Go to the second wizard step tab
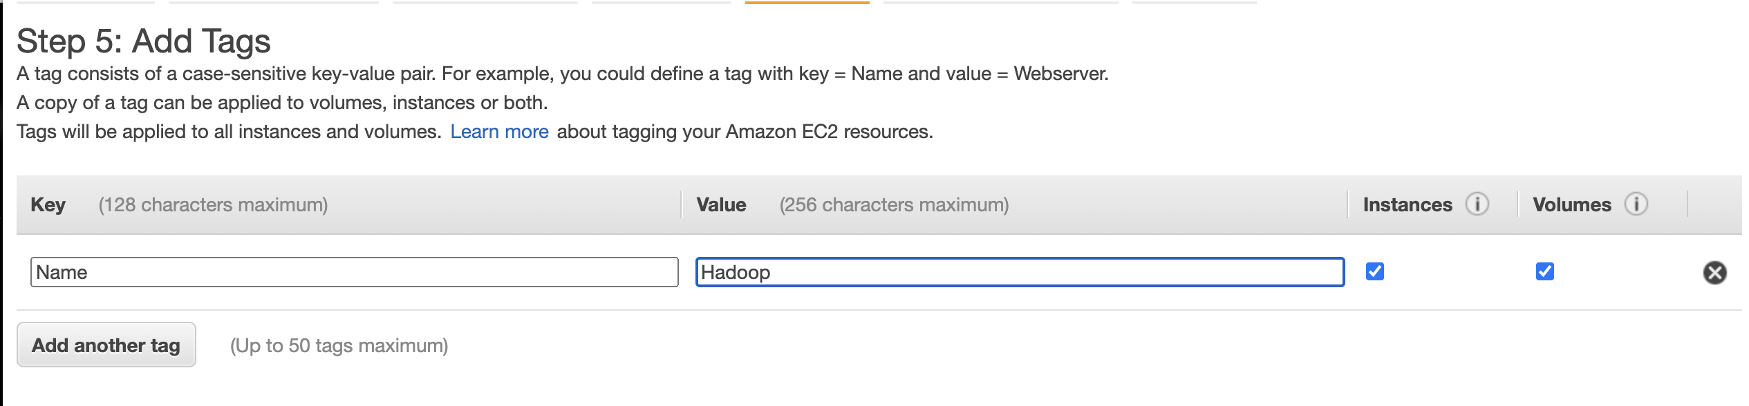The width and height of the screenshot is (1749, 406). click(274, 3)
